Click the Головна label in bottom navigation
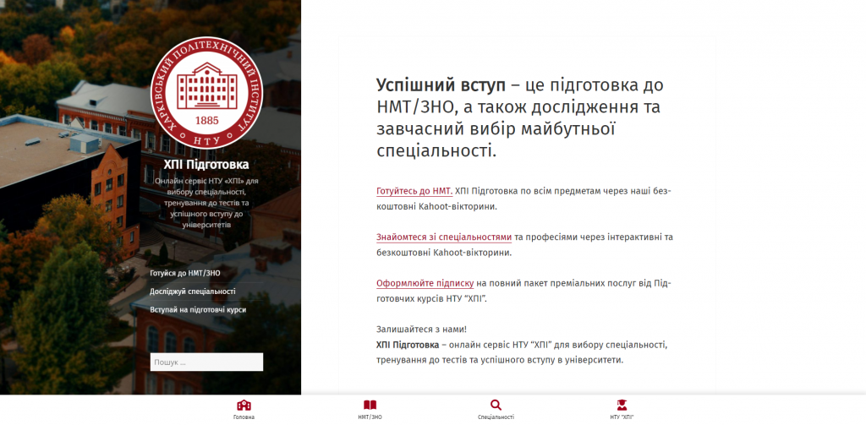This screenshot has height=425, width=866. [244, 417]
